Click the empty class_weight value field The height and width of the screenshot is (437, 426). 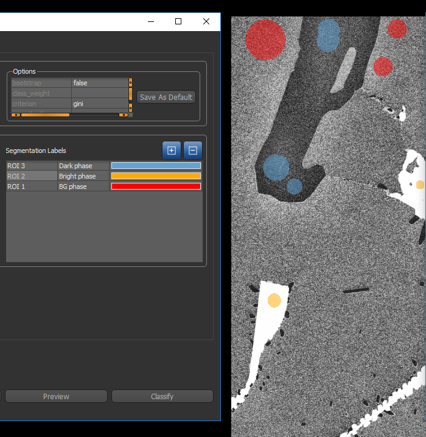click(99, 93)
